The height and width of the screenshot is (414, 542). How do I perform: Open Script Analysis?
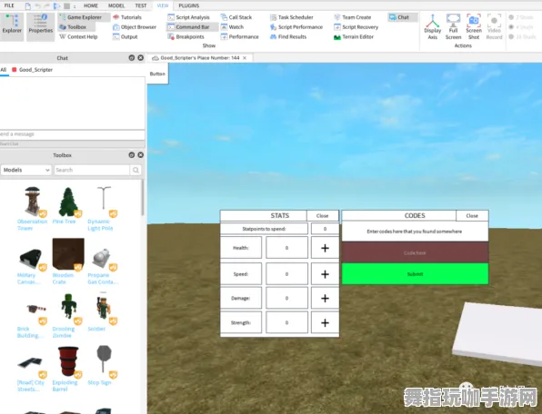(189, 17)
